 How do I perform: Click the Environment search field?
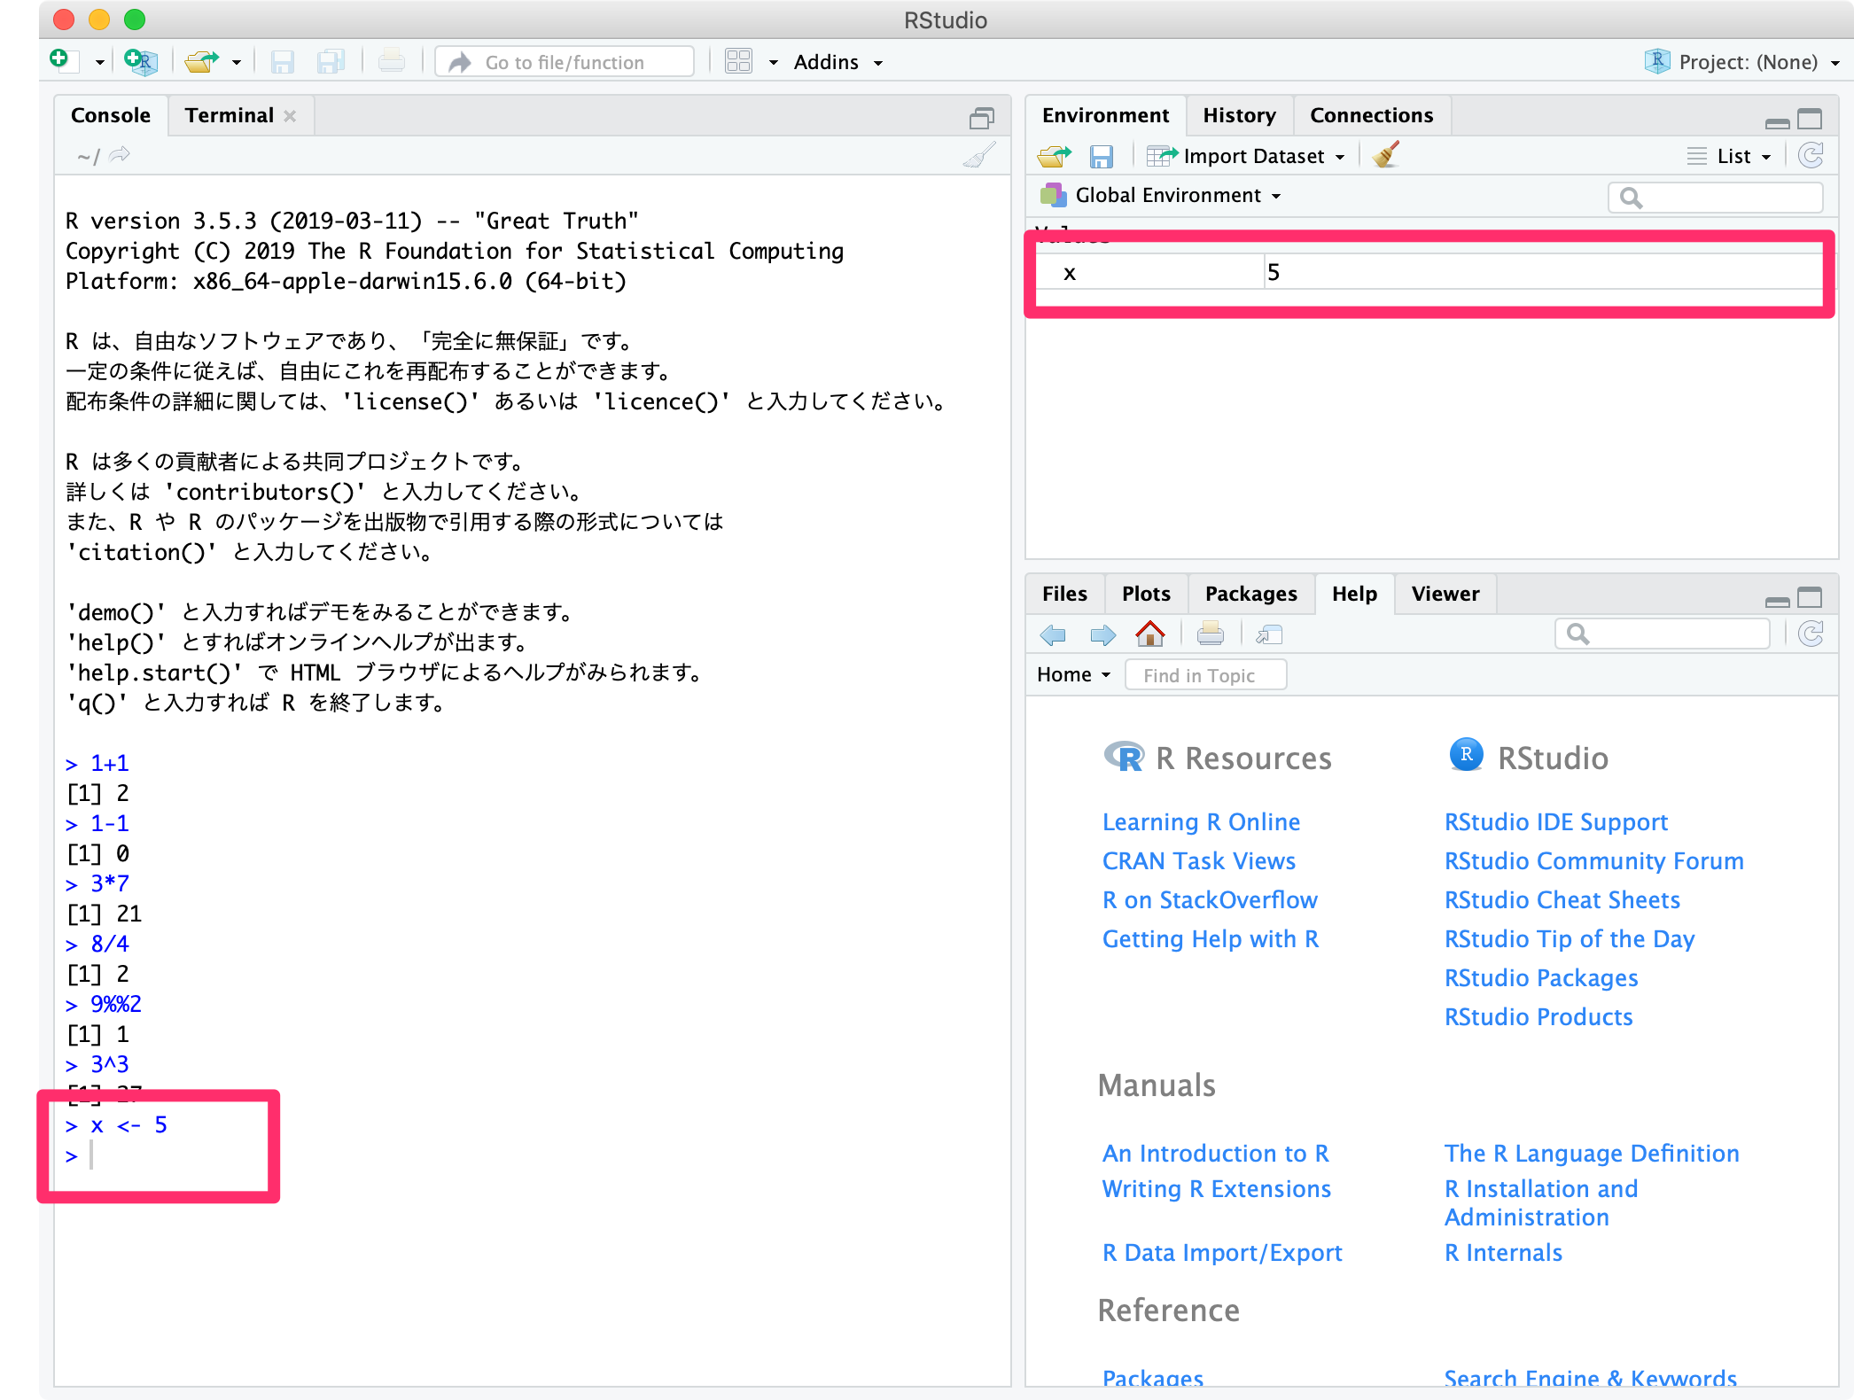[x=1715, y=197]
